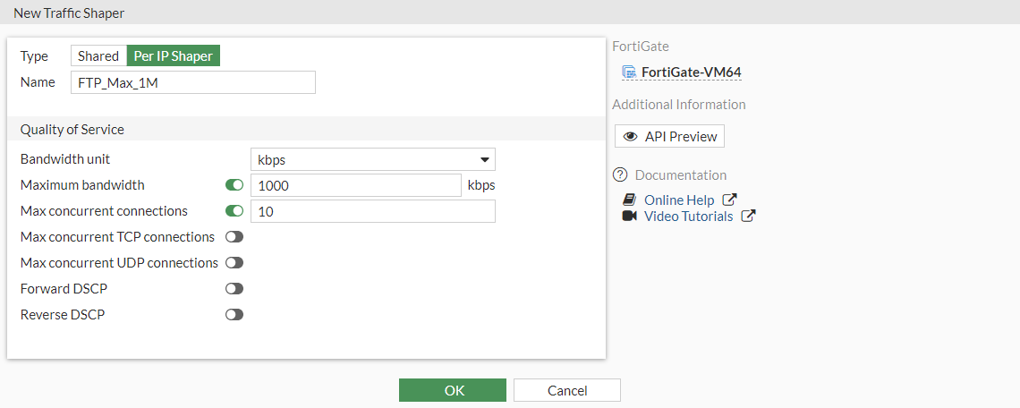
Task: Click the Documentation question mark icon
Action: [620, 175]
